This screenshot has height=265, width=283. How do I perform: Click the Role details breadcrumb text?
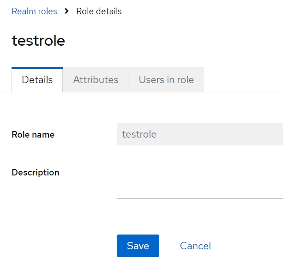pyautogui.click(x=99, y=11)
